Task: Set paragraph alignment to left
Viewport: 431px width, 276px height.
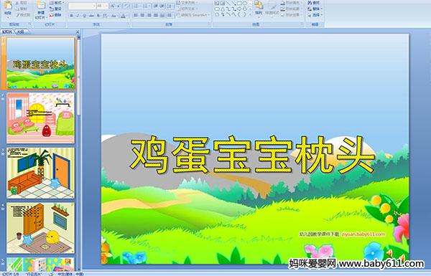Action: coord(136,15)
